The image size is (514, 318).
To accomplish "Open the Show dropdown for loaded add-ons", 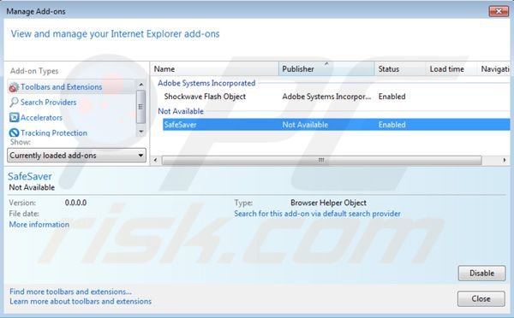I will pyautogui.click(x=76, y=156).
